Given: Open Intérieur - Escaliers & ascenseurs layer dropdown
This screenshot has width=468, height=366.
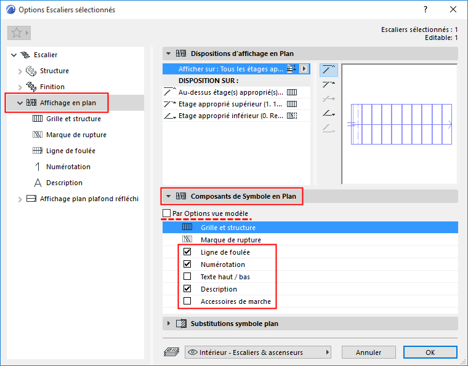Looking at the screenshot, I should [x=258, y=352].
